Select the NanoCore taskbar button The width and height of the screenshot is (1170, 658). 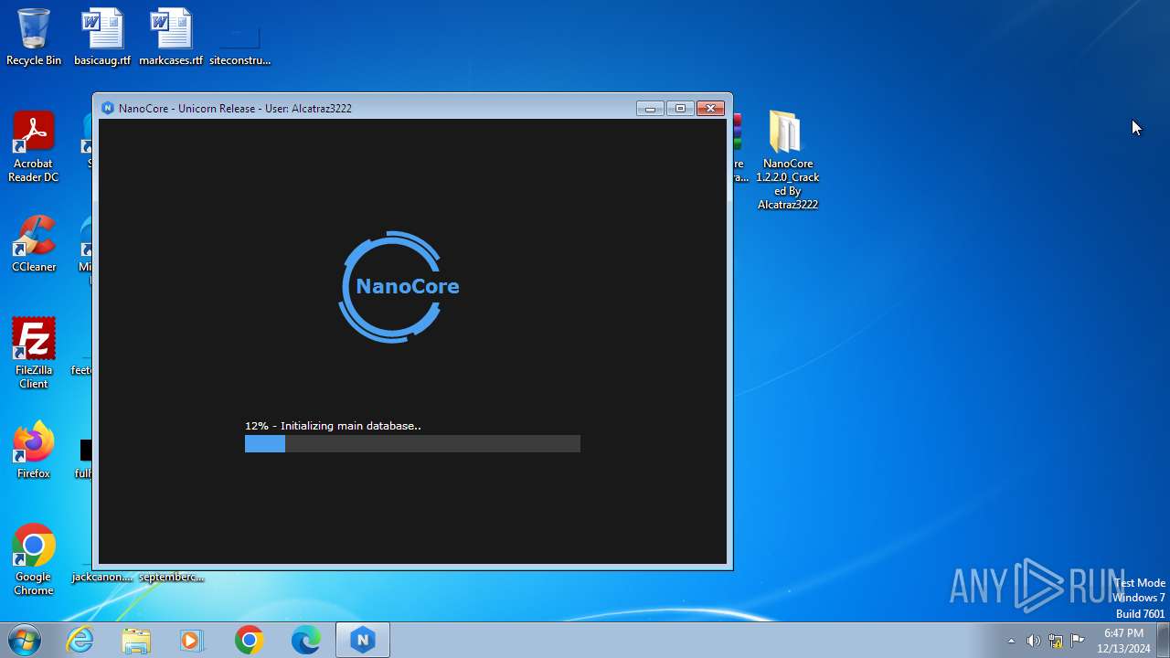[363, 640]
